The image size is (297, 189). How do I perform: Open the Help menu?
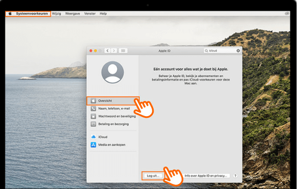click(x=103, y=13)
